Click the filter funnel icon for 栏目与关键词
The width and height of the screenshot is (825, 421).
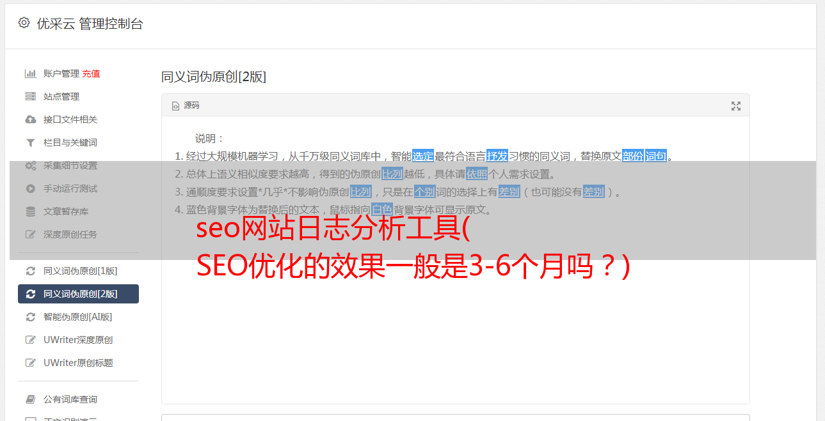click(30, 142)
